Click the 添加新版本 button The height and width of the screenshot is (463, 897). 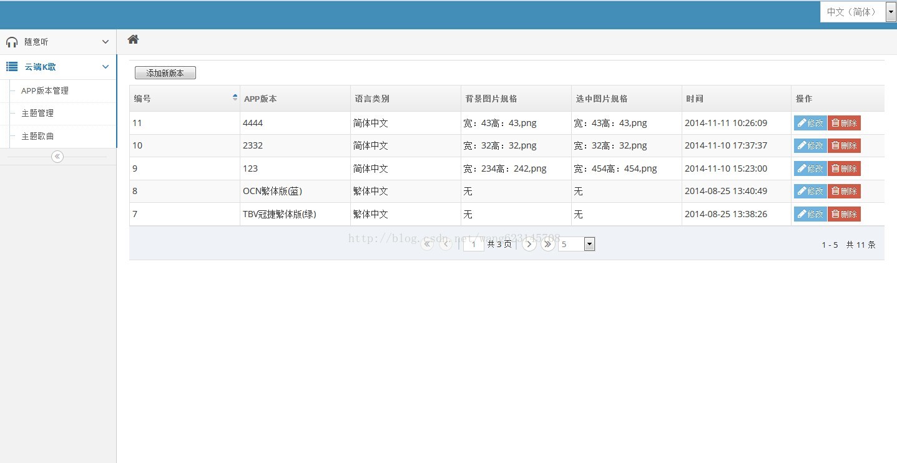[x=165, y=73]
